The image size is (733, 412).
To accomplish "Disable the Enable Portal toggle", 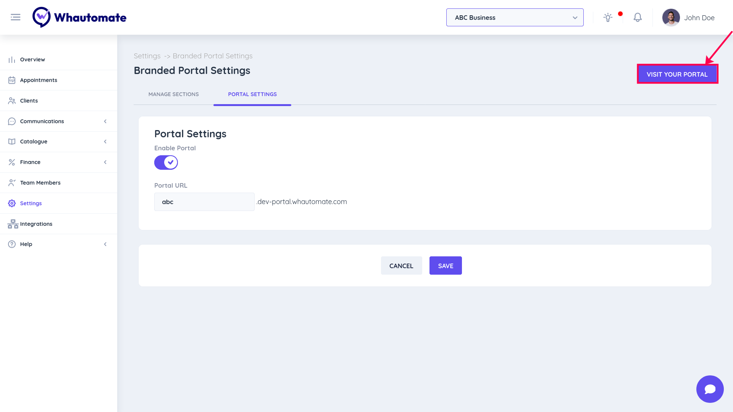I will [x=166, y=163].
